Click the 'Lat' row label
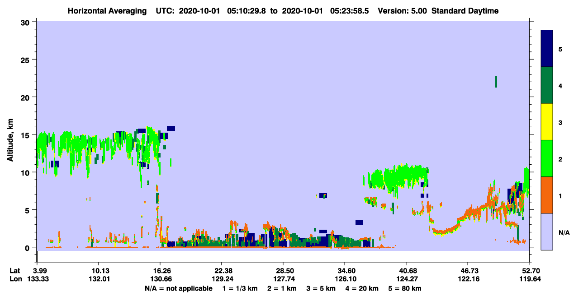588x301 pixels. [x=15, y=271]
